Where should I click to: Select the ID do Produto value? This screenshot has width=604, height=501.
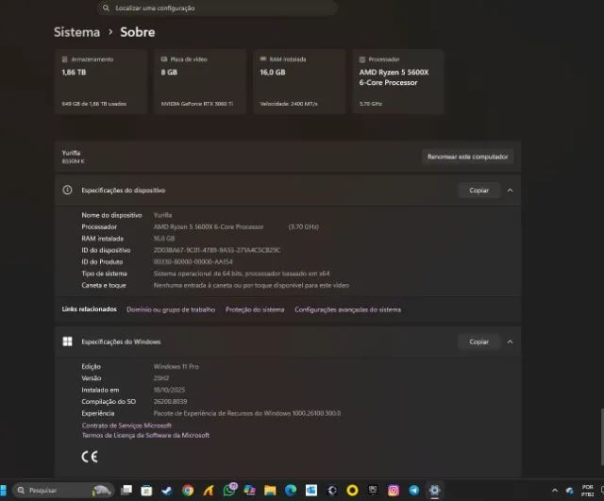[x=193, y=261]
